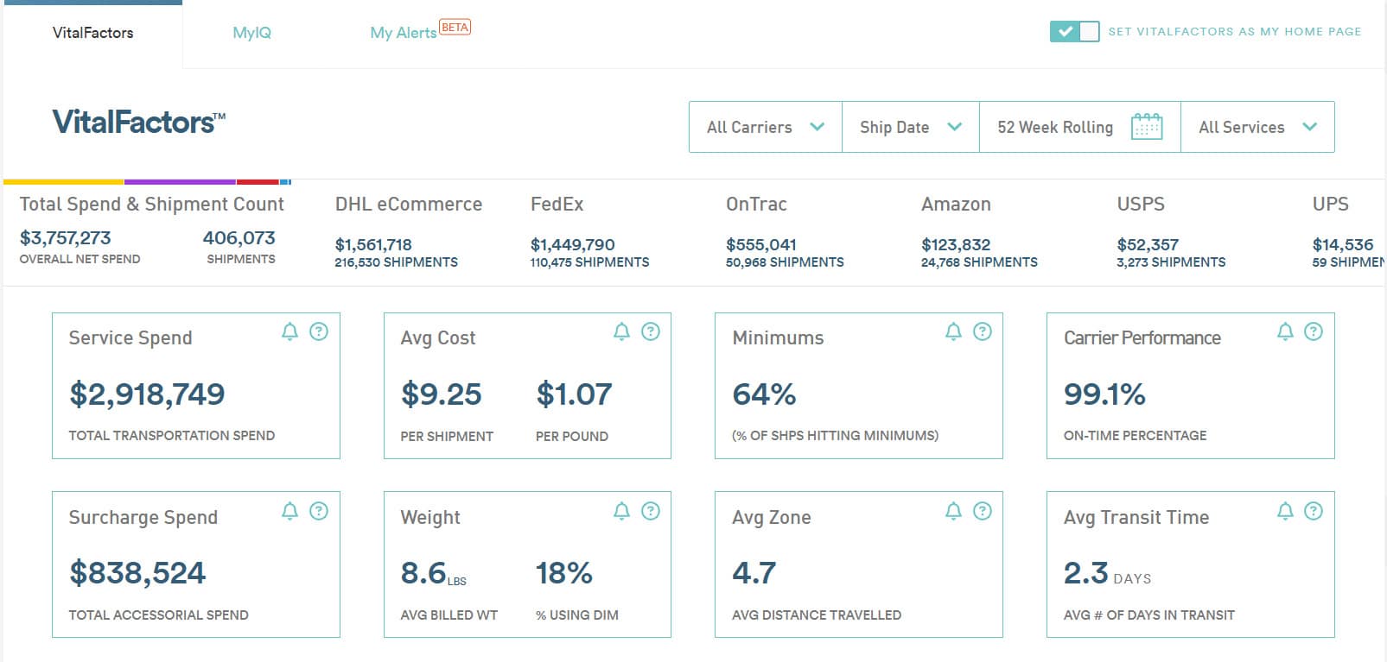Click the Avg Transit Time bell icon
Screen dimensions: 1387x662
[1285, 511]
